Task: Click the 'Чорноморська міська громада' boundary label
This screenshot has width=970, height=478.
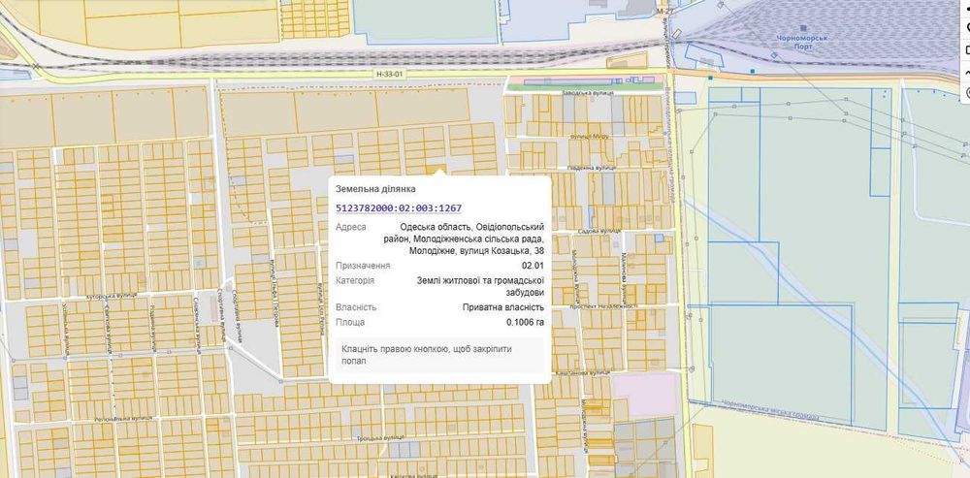Action: pos(769,412)
